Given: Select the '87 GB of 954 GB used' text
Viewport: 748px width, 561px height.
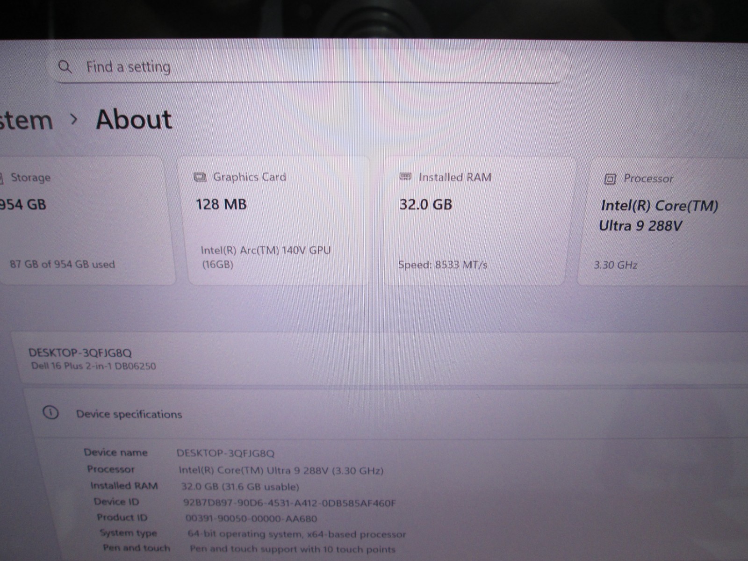Looking at the screenshot, I should 62,264.
